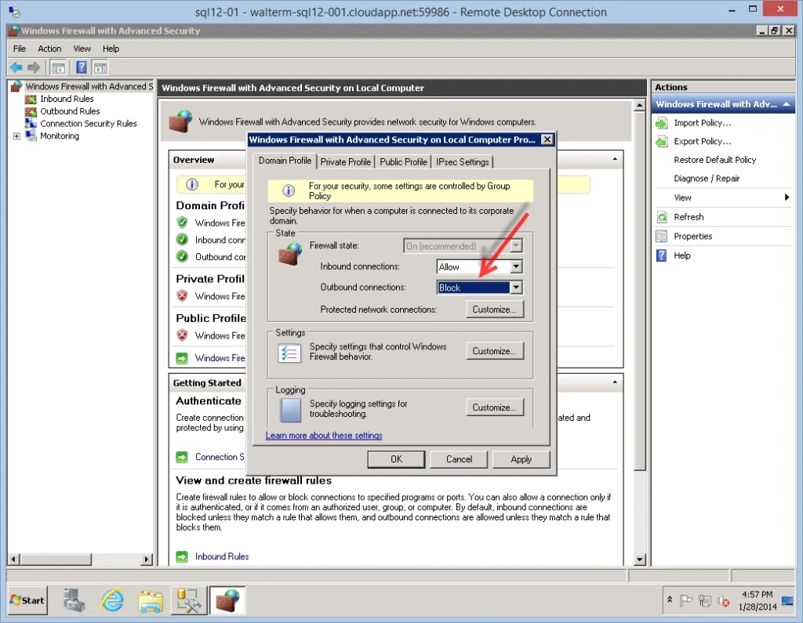Click Import Policy in Actions pane
803x623 pixels.
pyautogui.click(x=702, y=123)
